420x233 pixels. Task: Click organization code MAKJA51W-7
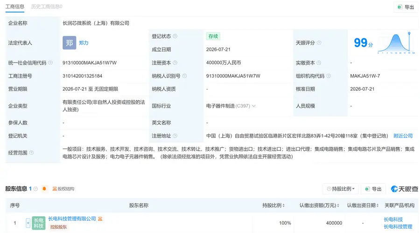coord(365,76)
